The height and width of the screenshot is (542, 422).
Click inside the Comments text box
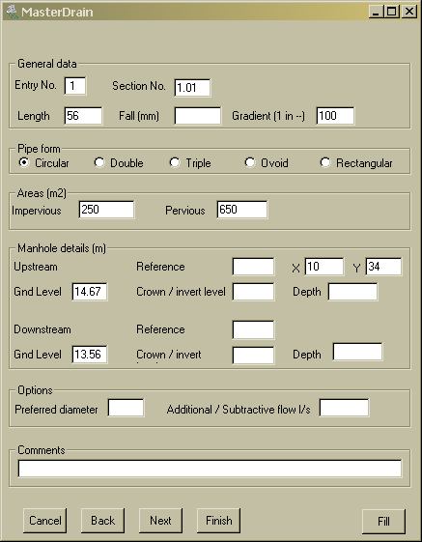click(210, 469)
